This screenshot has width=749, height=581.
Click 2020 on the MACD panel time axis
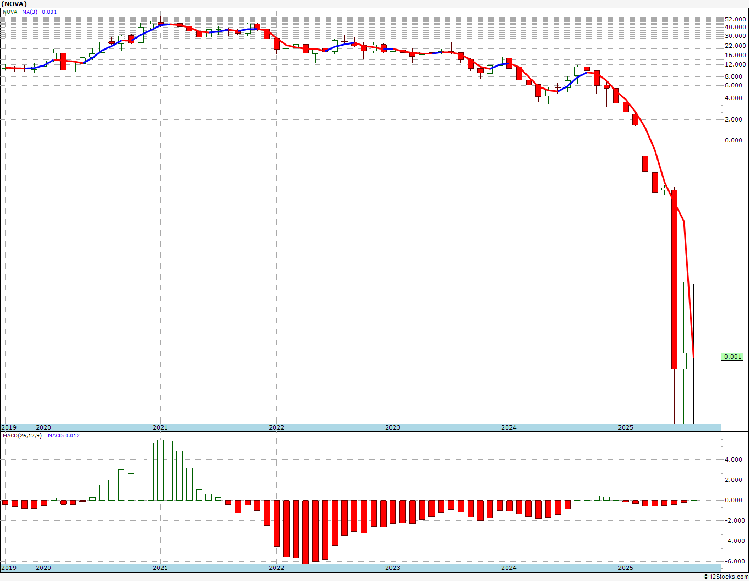coord(44,568)
